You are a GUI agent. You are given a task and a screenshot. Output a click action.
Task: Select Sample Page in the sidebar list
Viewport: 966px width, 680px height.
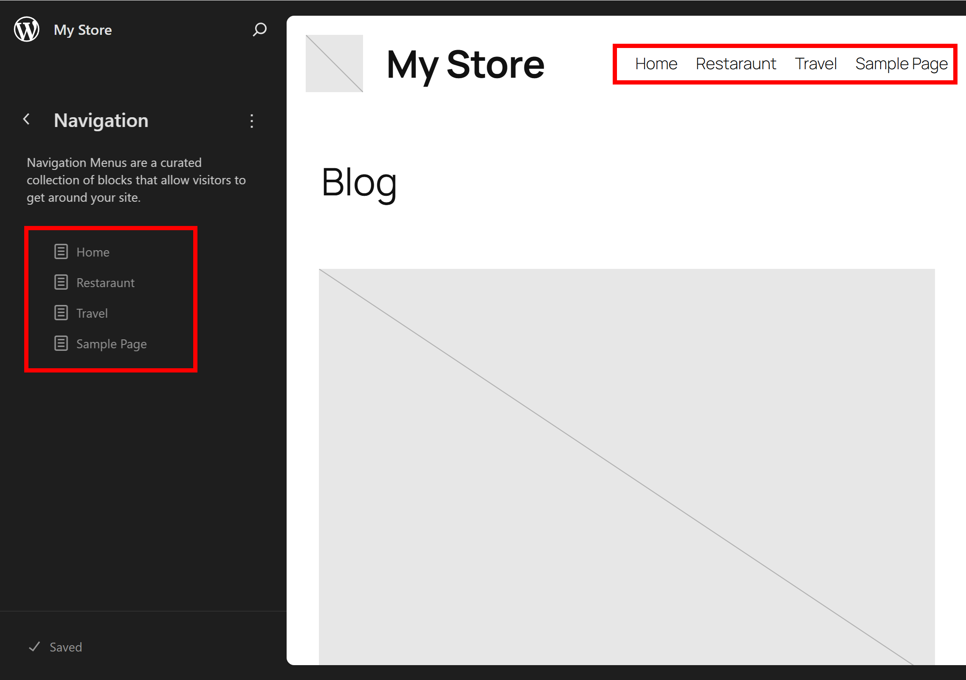click(112, 344)
